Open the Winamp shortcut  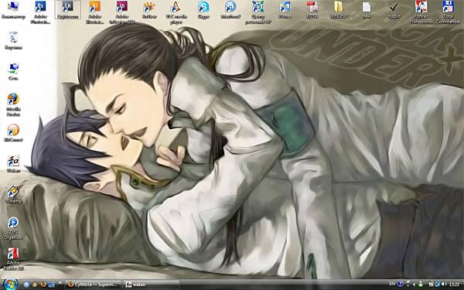(13, 194)
